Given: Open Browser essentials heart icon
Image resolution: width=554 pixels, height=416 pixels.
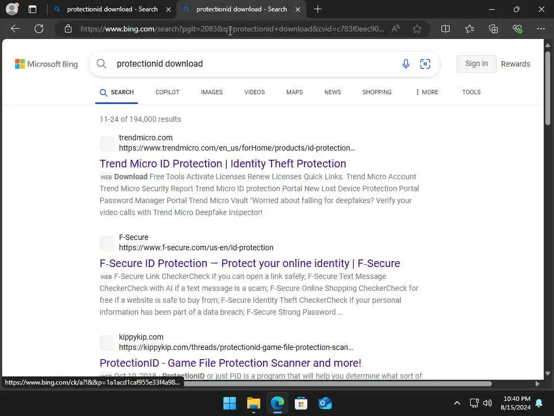Looking at the screenshot, I should click(517, 29).
